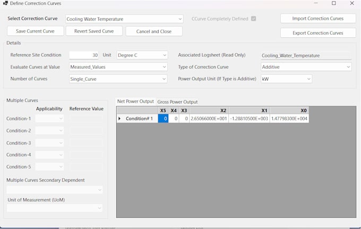Click the Condition-4 Reference Value field

[86, 155]
